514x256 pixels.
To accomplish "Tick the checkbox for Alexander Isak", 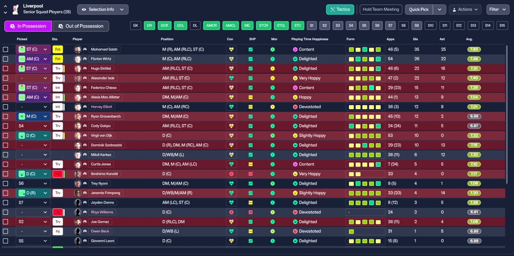I will 6,78.
